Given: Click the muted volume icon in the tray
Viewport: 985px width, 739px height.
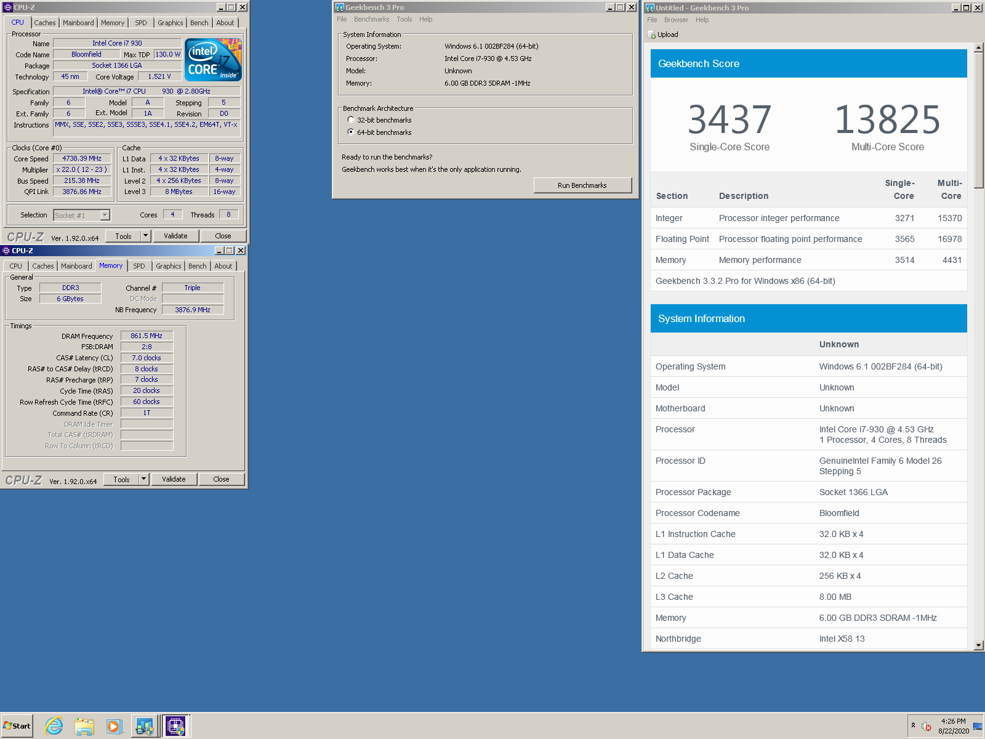Looking at the screenshot, I should (x=926, y=726).
